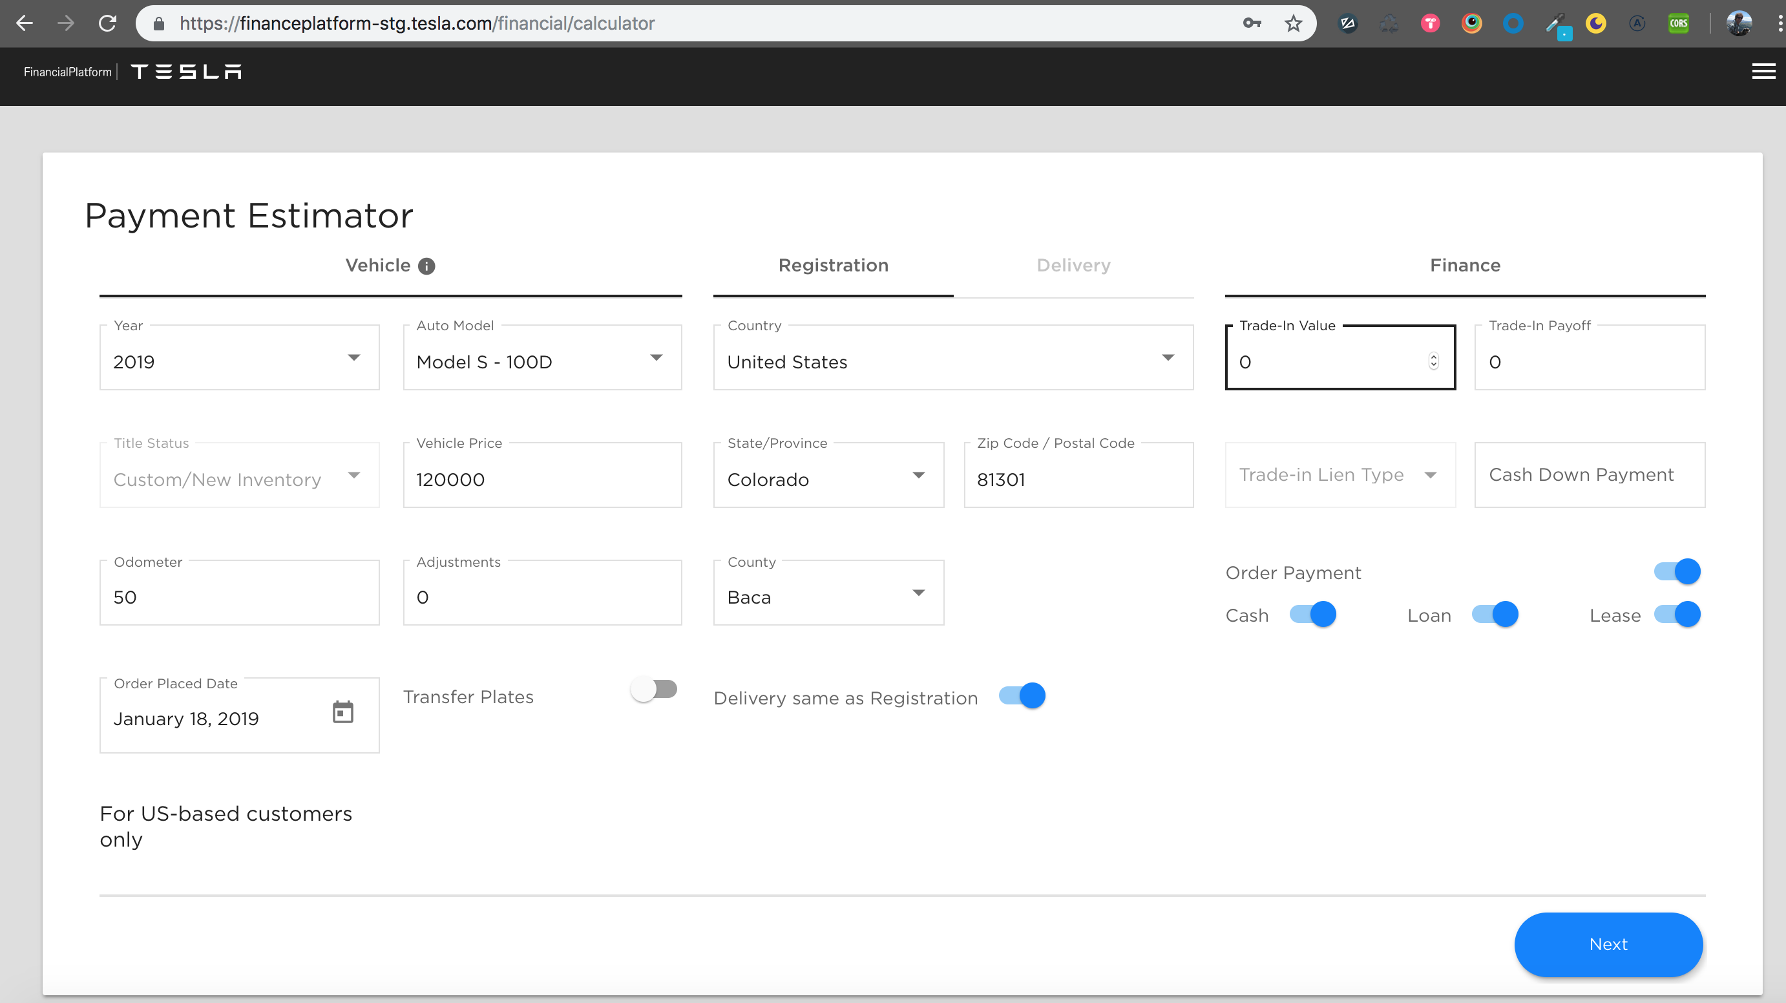This screenshot has width=1786, height=1003.
Task: Click the 'For US-based customers only' note
Action: coord(226,826)
